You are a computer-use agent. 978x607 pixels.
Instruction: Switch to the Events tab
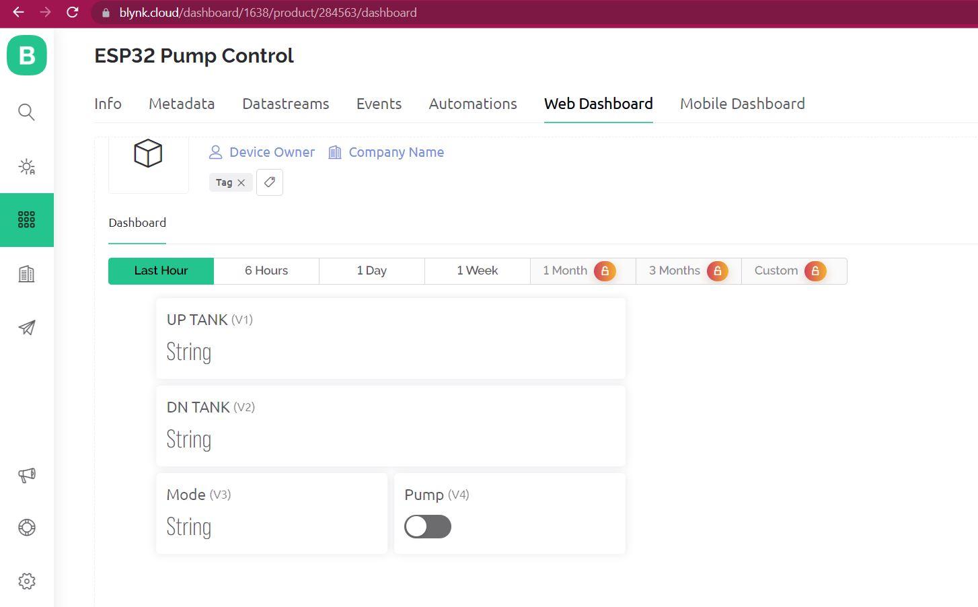pos(379,104)
